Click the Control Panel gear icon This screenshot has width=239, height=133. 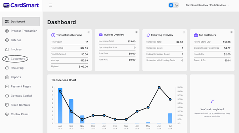(x=7, y=114)
